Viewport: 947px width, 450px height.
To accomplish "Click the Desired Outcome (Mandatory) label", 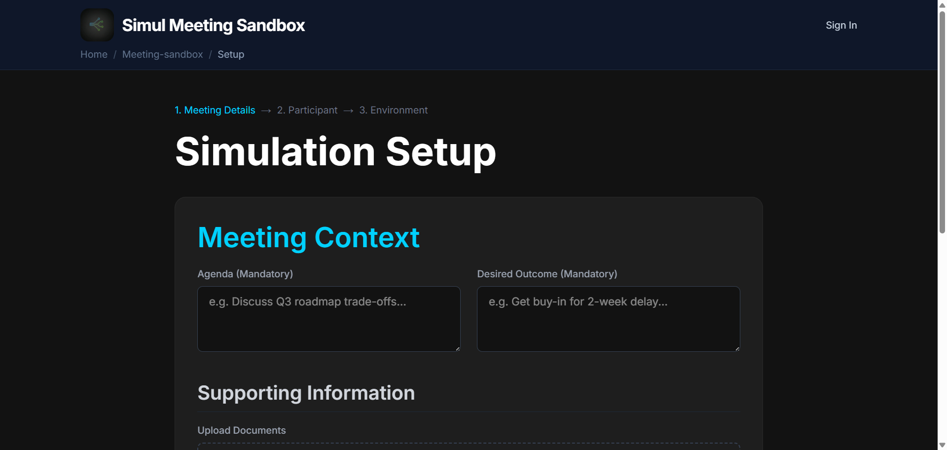I will coord(547,274).
